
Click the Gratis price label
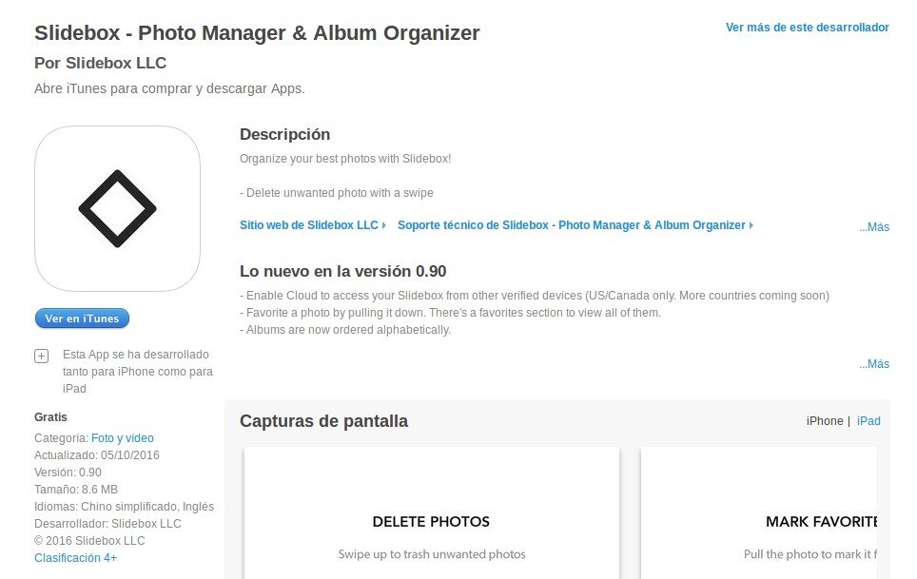(x=50, y=417)
